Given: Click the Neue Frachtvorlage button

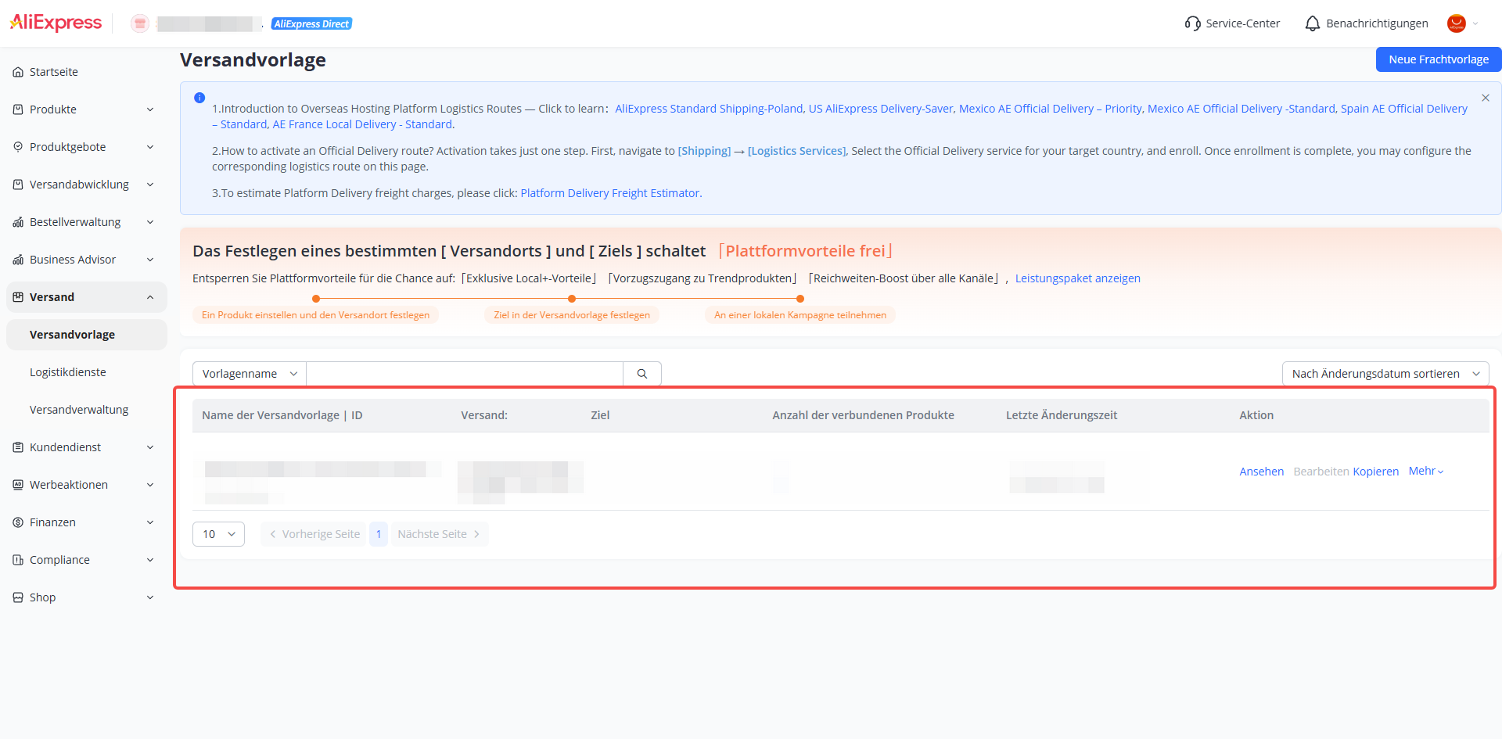Looking at the screenshot, I should 1438,59.
